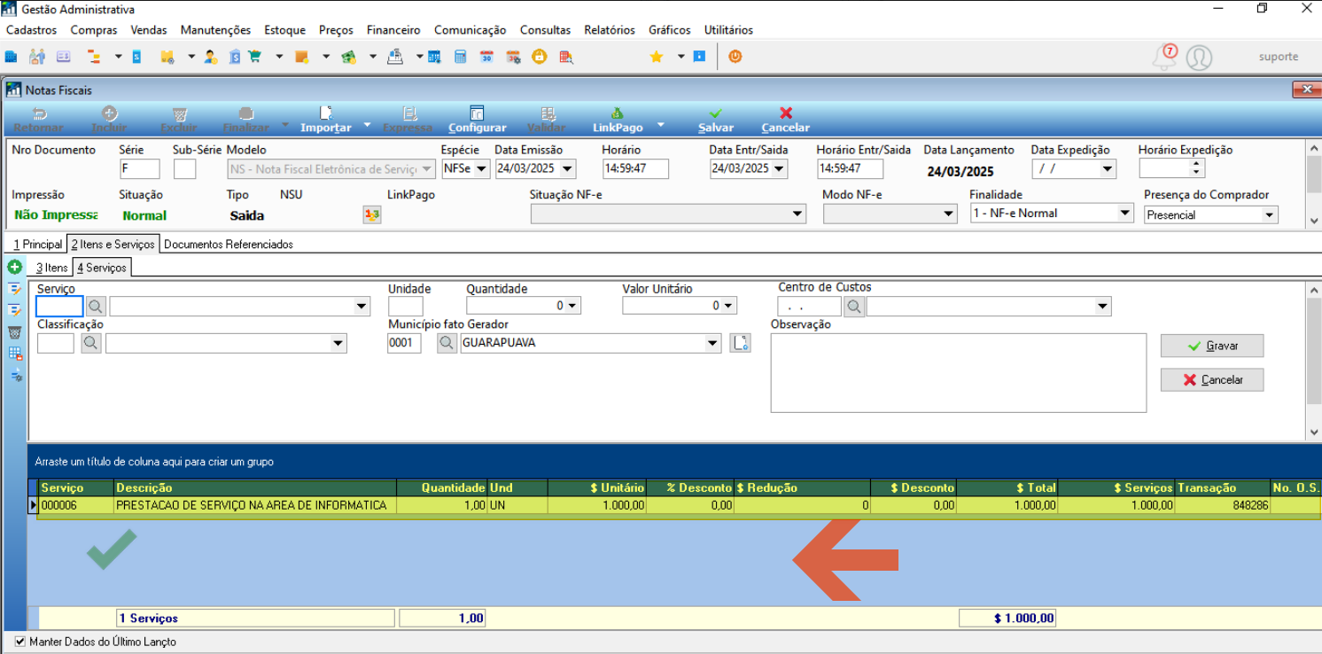Viewport: 1322px width, 654px height.
Task: Open the Financeiro menu
Action: (393, 30)
